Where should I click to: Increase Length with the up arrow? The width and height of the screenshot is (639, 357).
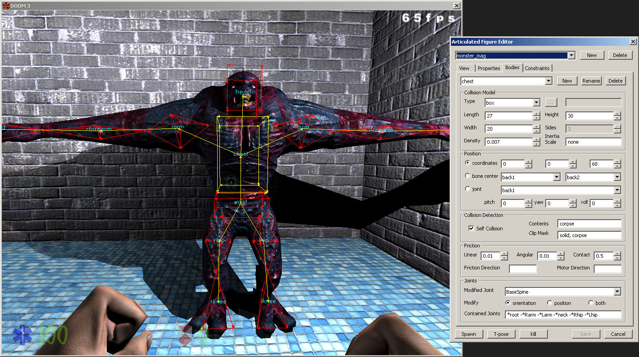pos(536,114)
